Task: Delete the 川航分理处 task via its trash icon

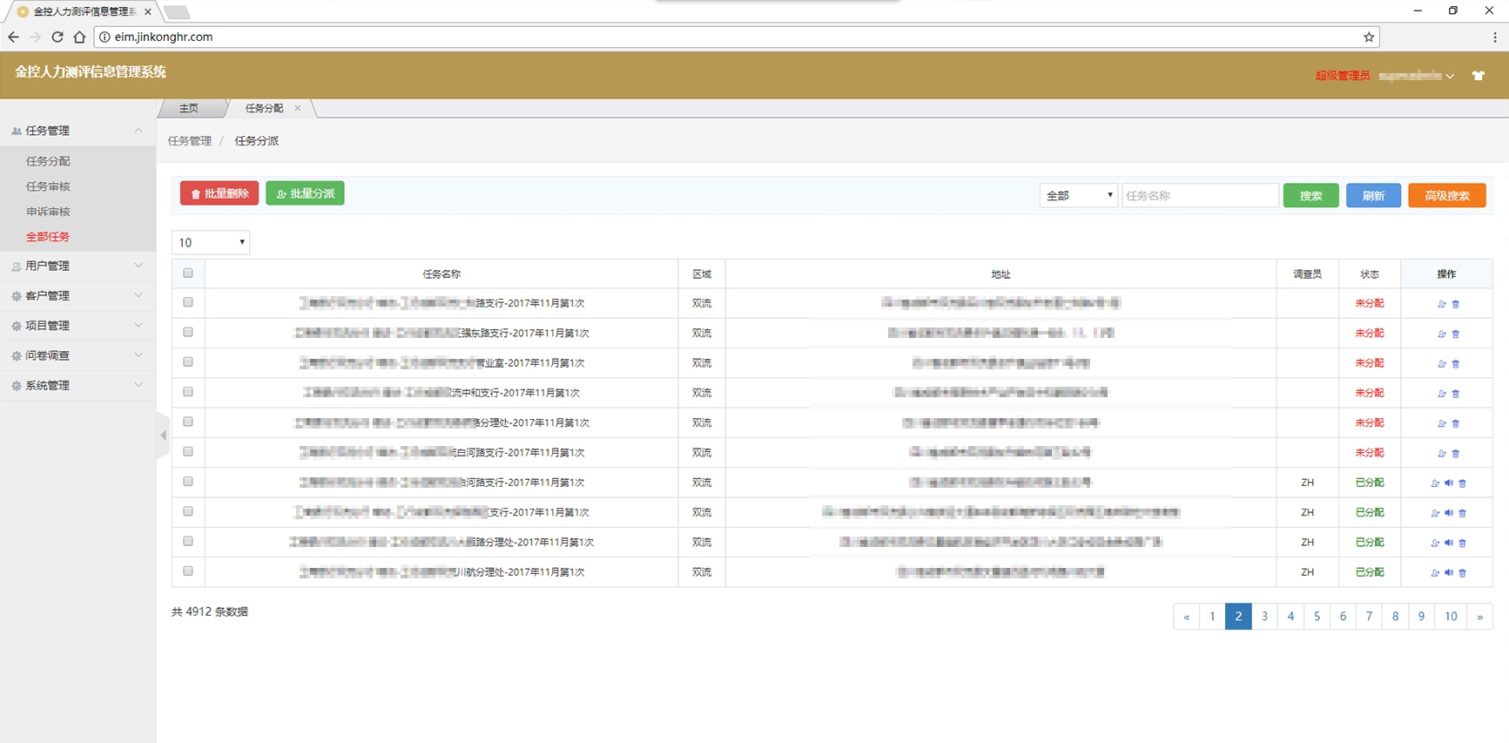Action: [1462, 573]
